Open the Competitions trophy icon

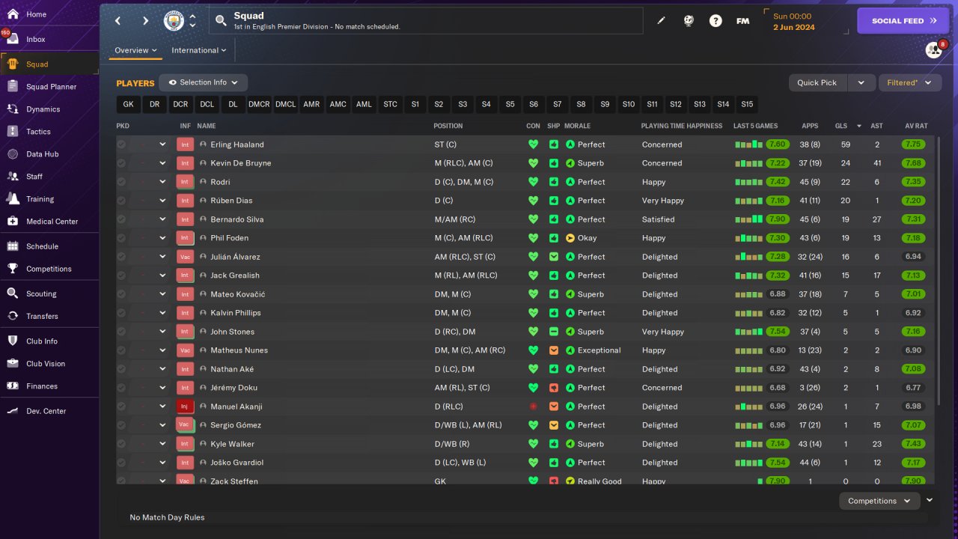[13, 269]
